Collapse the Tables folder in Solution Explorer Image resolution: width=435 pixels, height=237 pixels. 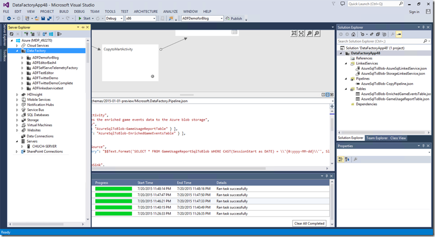click(x=346, y=89)
